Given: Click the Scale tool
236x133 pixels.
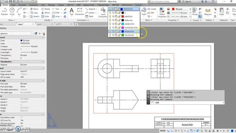Looking at the screenshot, I should pyautogui.click(x=45, y=16).
